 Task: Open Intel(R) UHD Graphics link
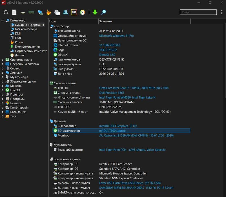tap(118, 126)
